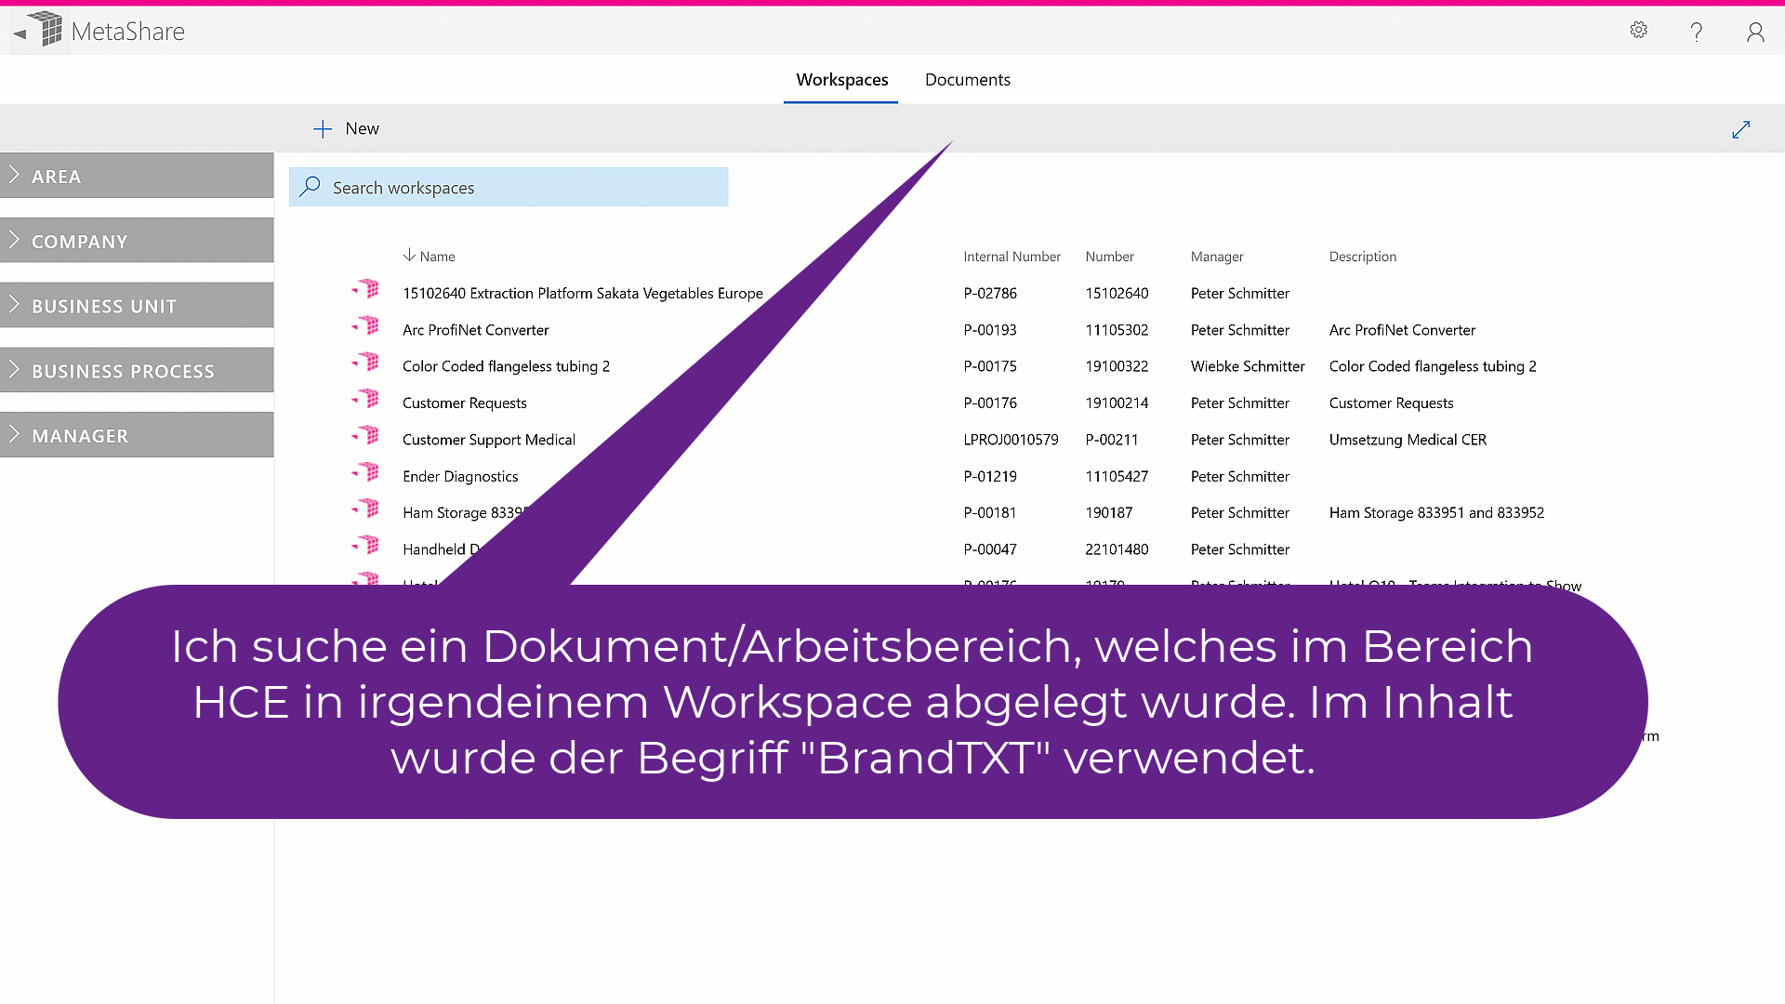
Task: Click the New workspace button
Action: (347, 129)
